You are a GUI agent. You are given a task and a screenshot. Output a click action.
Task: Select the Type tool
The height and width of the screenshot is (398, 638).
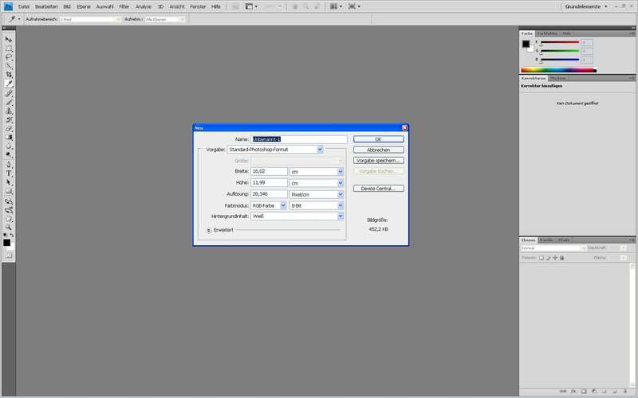tap(9, 173)
